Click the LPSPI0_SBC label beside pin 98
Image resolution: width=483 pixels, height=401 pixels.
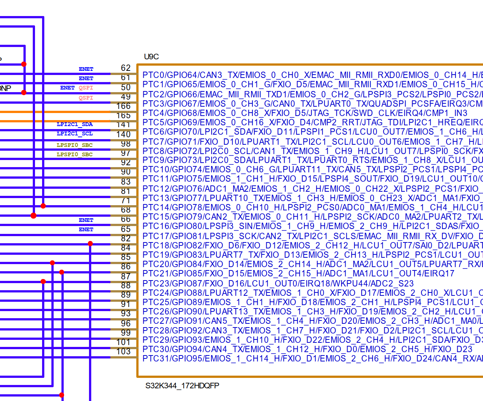74,145
